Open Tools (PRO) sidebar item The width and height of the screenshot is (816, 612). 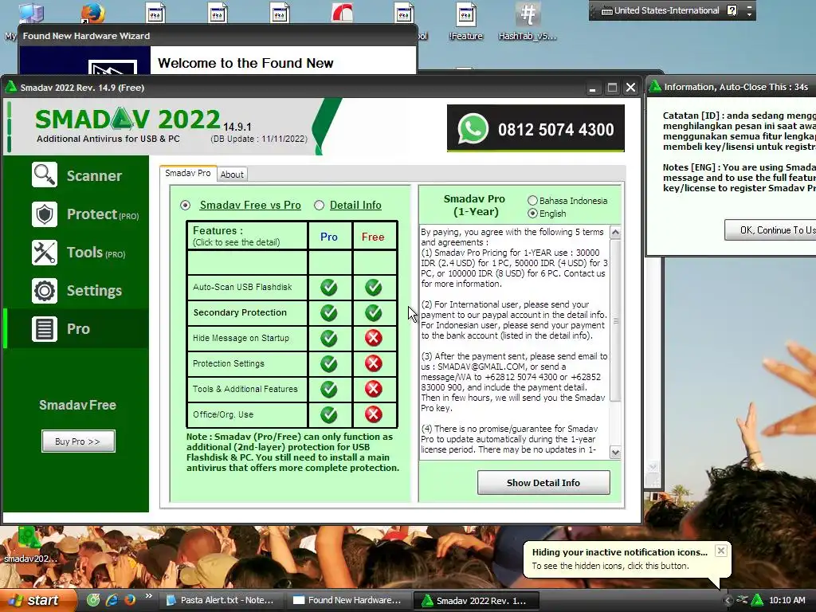tap(76, 253)
